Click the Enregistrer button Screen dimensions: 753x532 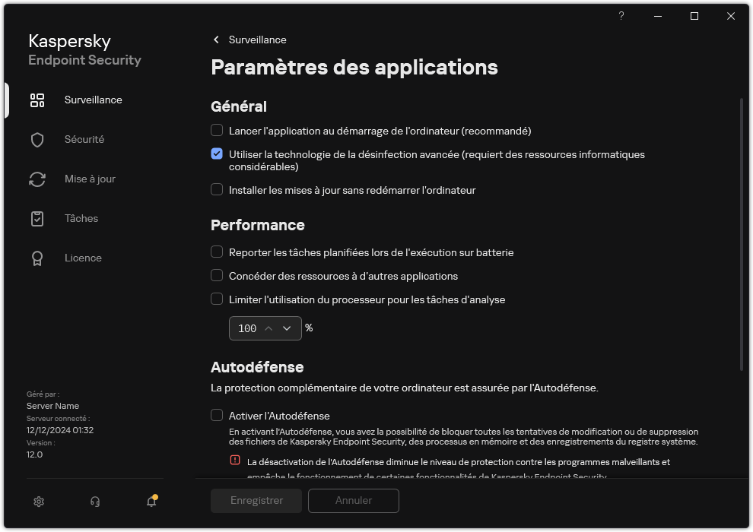click(256, 501)
